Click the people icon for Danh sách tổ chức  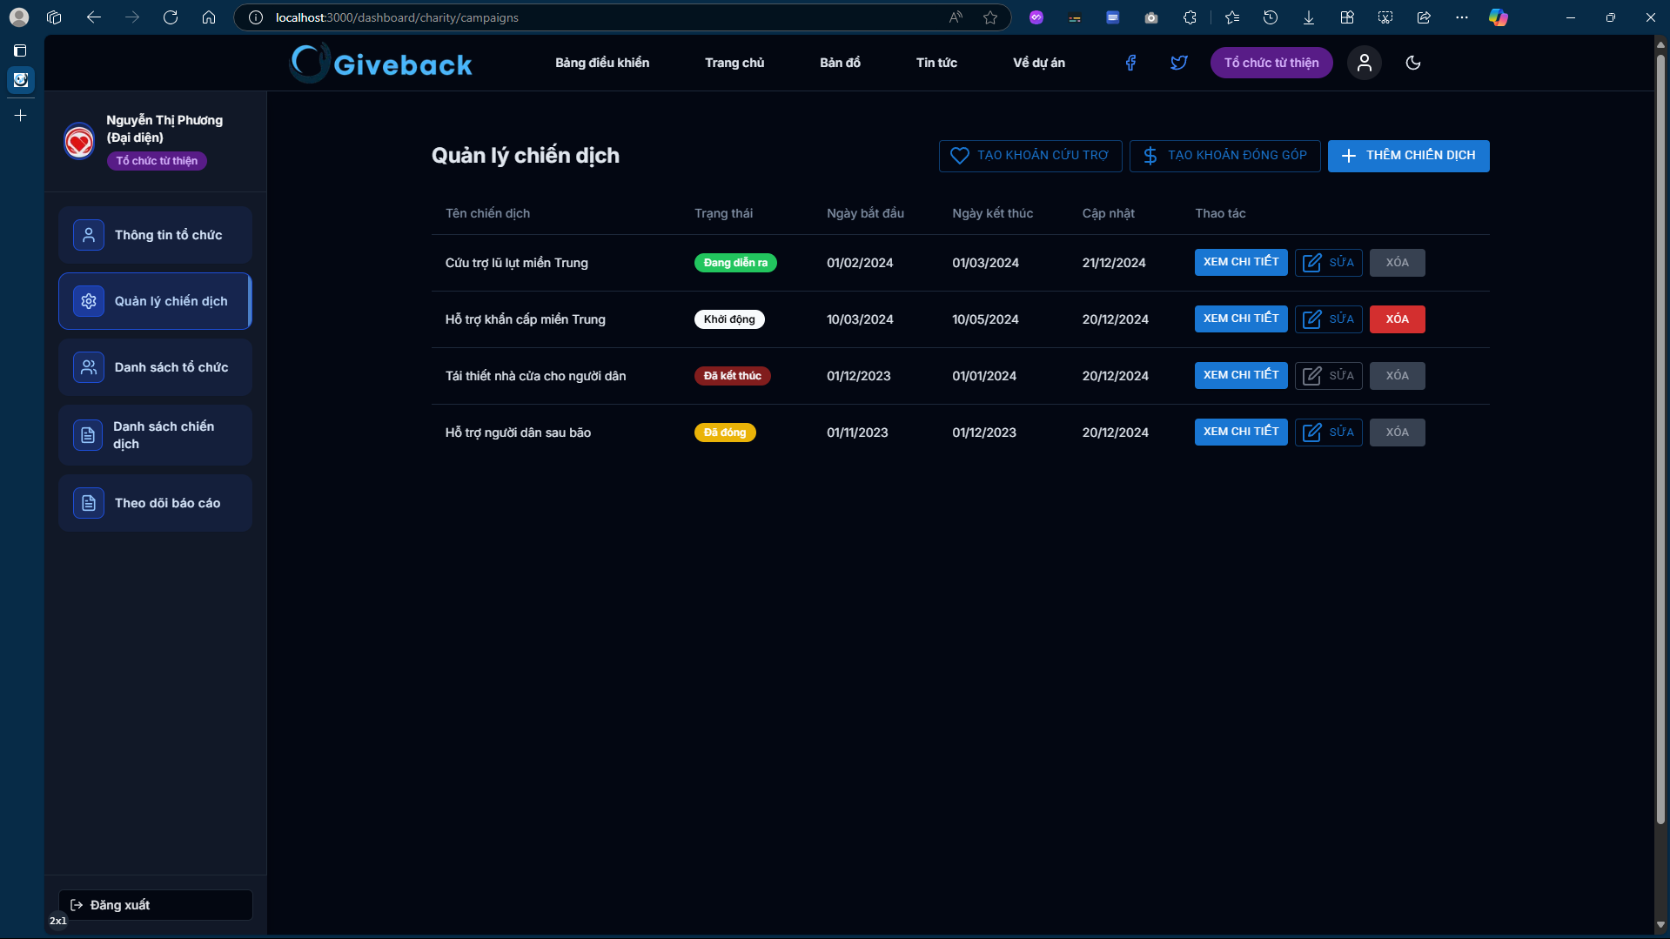pos(89,367)
